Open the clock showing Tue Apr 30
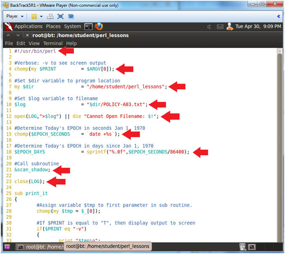 point(258,27)
